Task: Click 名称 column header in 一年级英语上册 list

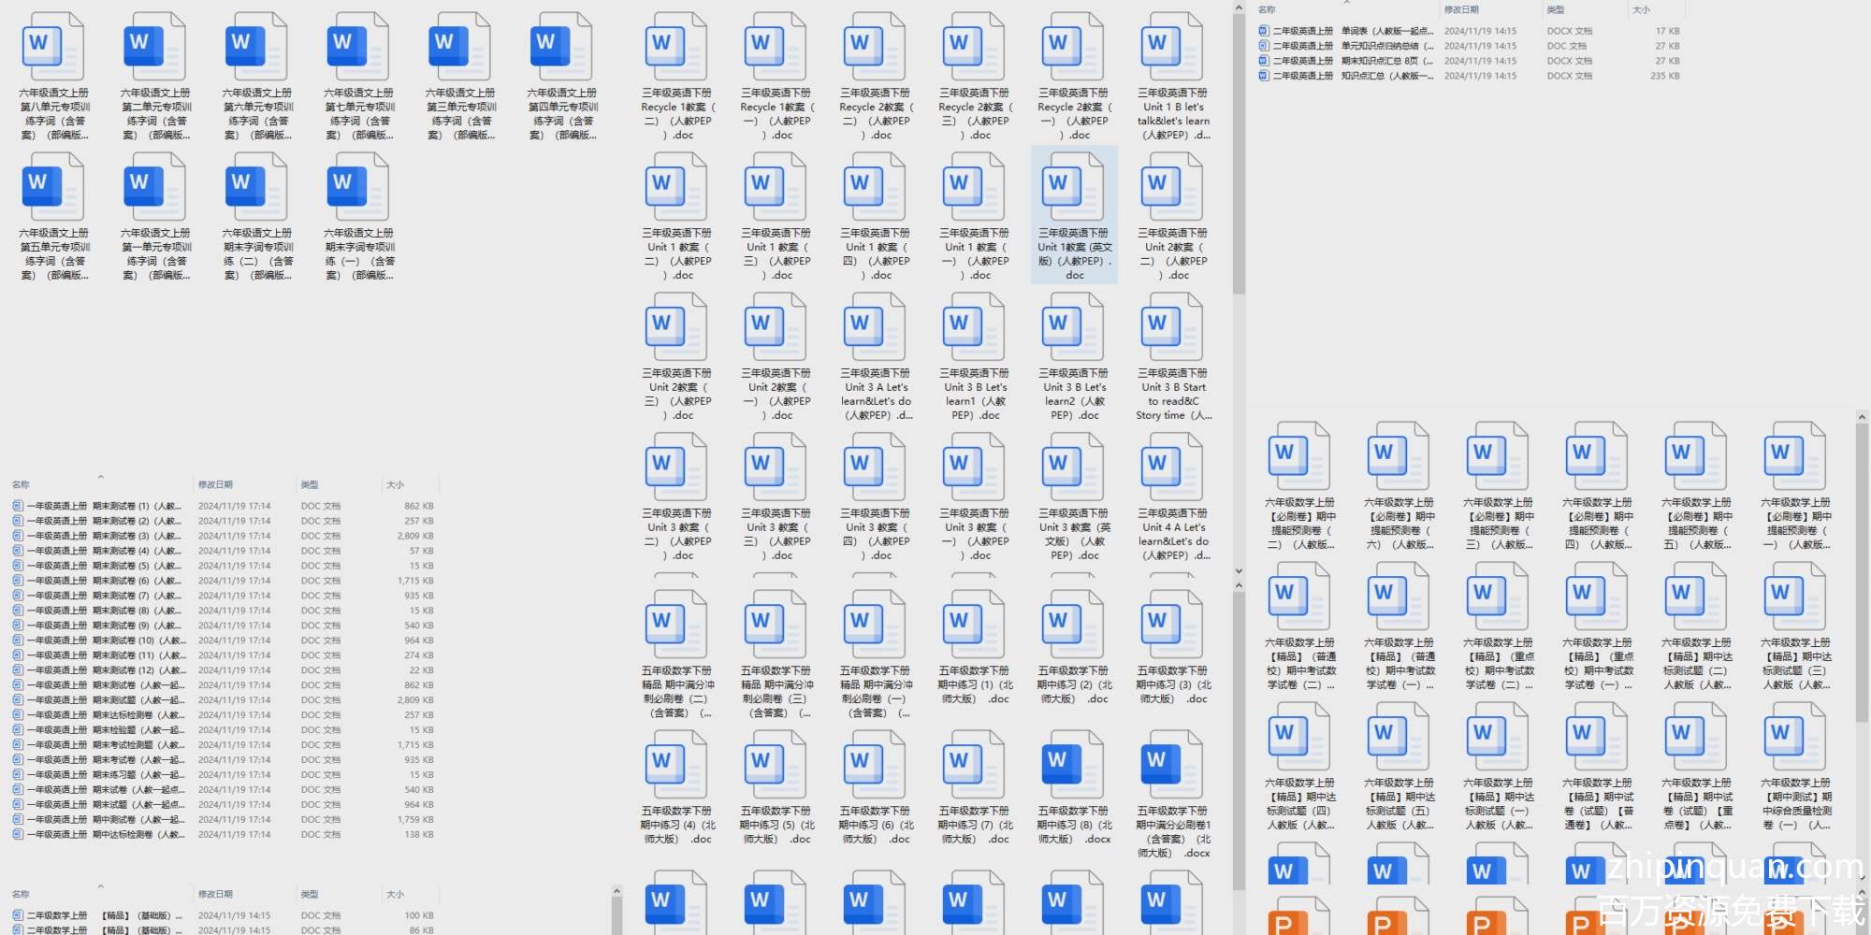Action: pos(21,484)
